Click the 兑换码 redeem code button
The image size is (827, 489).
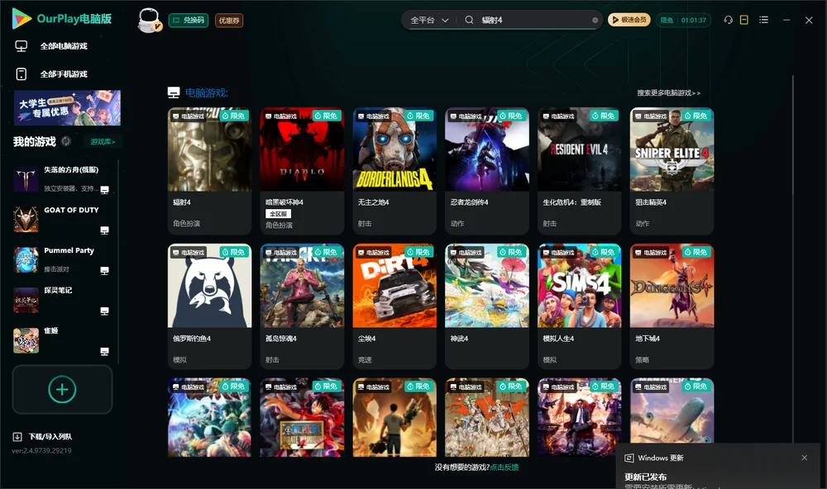point(189,20)
